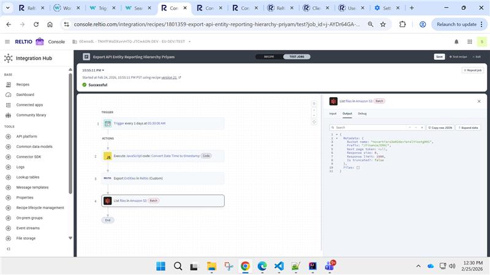Open API platform tool

pyautogui.click(x=26, y=136)
